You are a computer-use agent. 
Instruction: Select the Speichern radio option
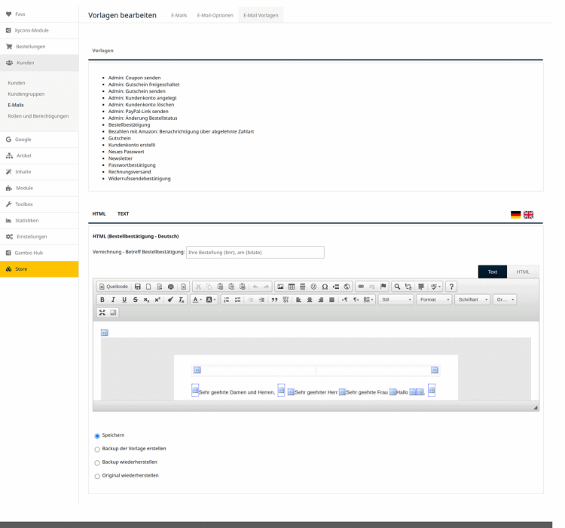point(97,436)
